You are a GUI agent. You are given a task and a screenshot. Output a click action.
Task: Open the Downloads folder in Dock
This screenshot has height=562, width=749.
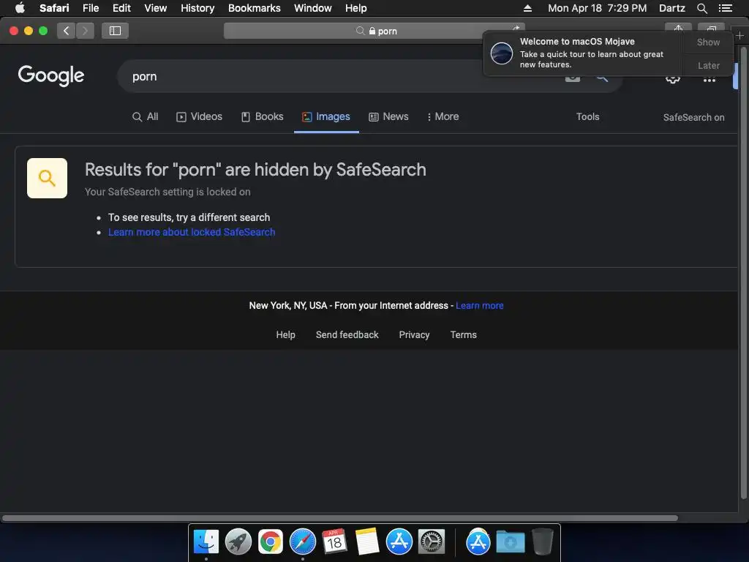[510, 542]
